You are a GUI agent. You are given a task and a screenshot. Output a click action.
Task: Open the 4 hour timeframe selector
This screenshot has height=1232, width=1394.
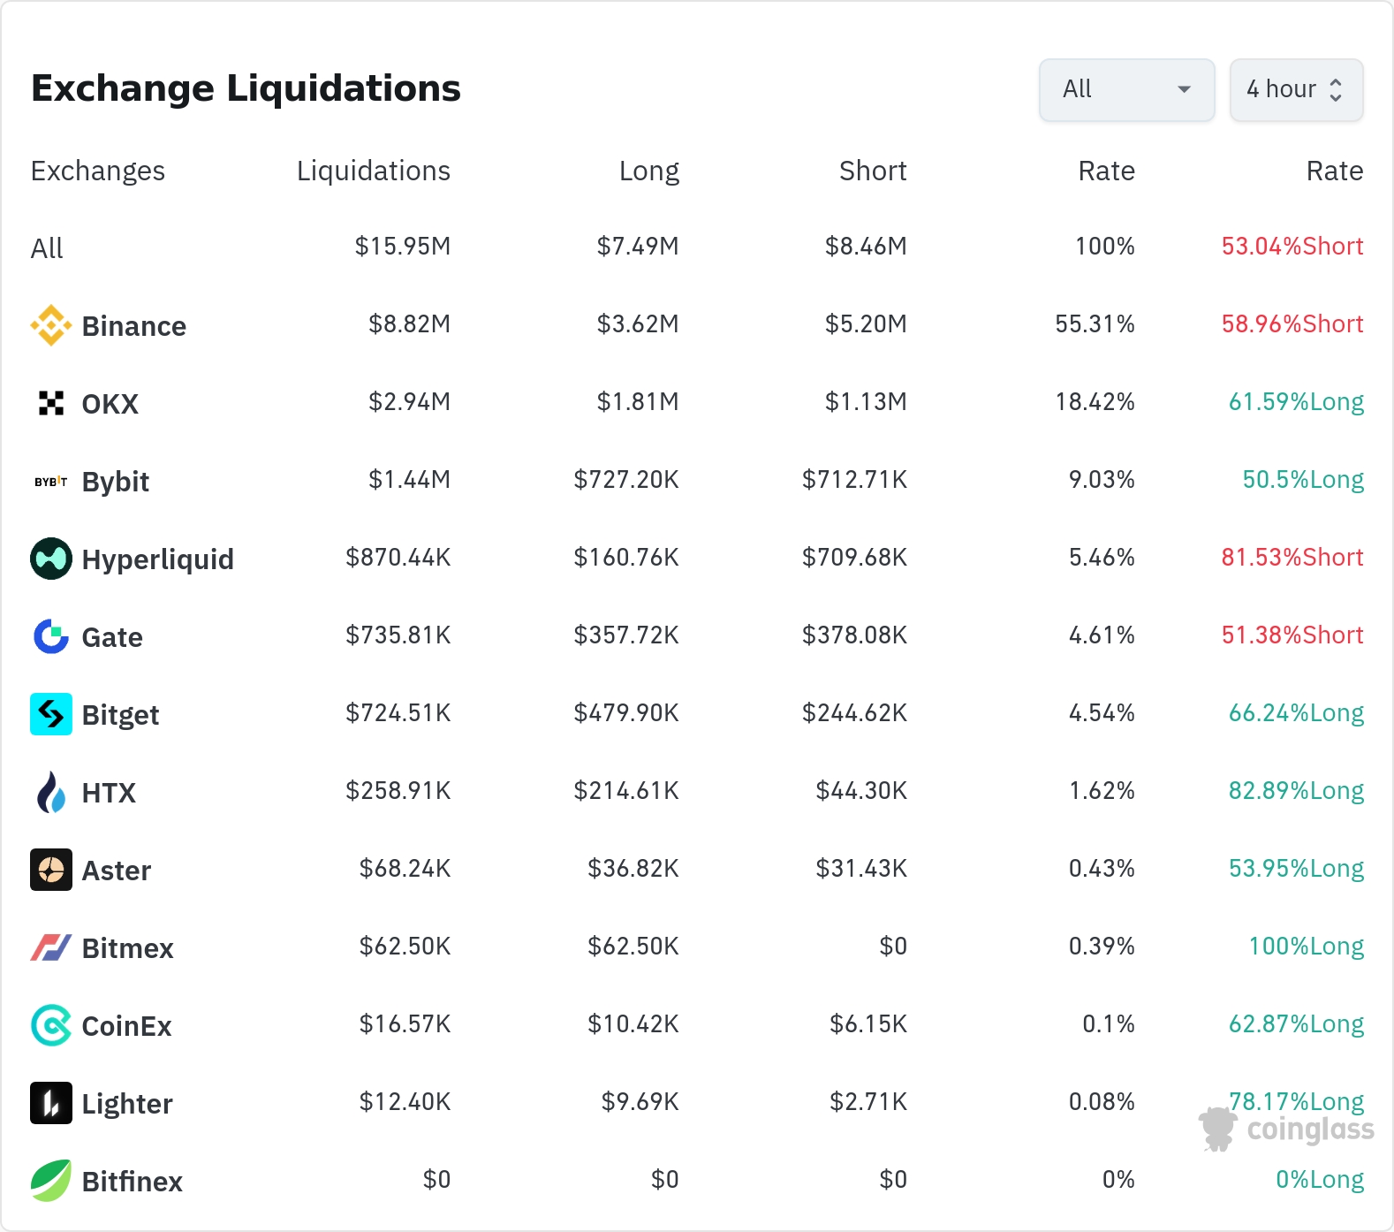(x=1296, y=89)
